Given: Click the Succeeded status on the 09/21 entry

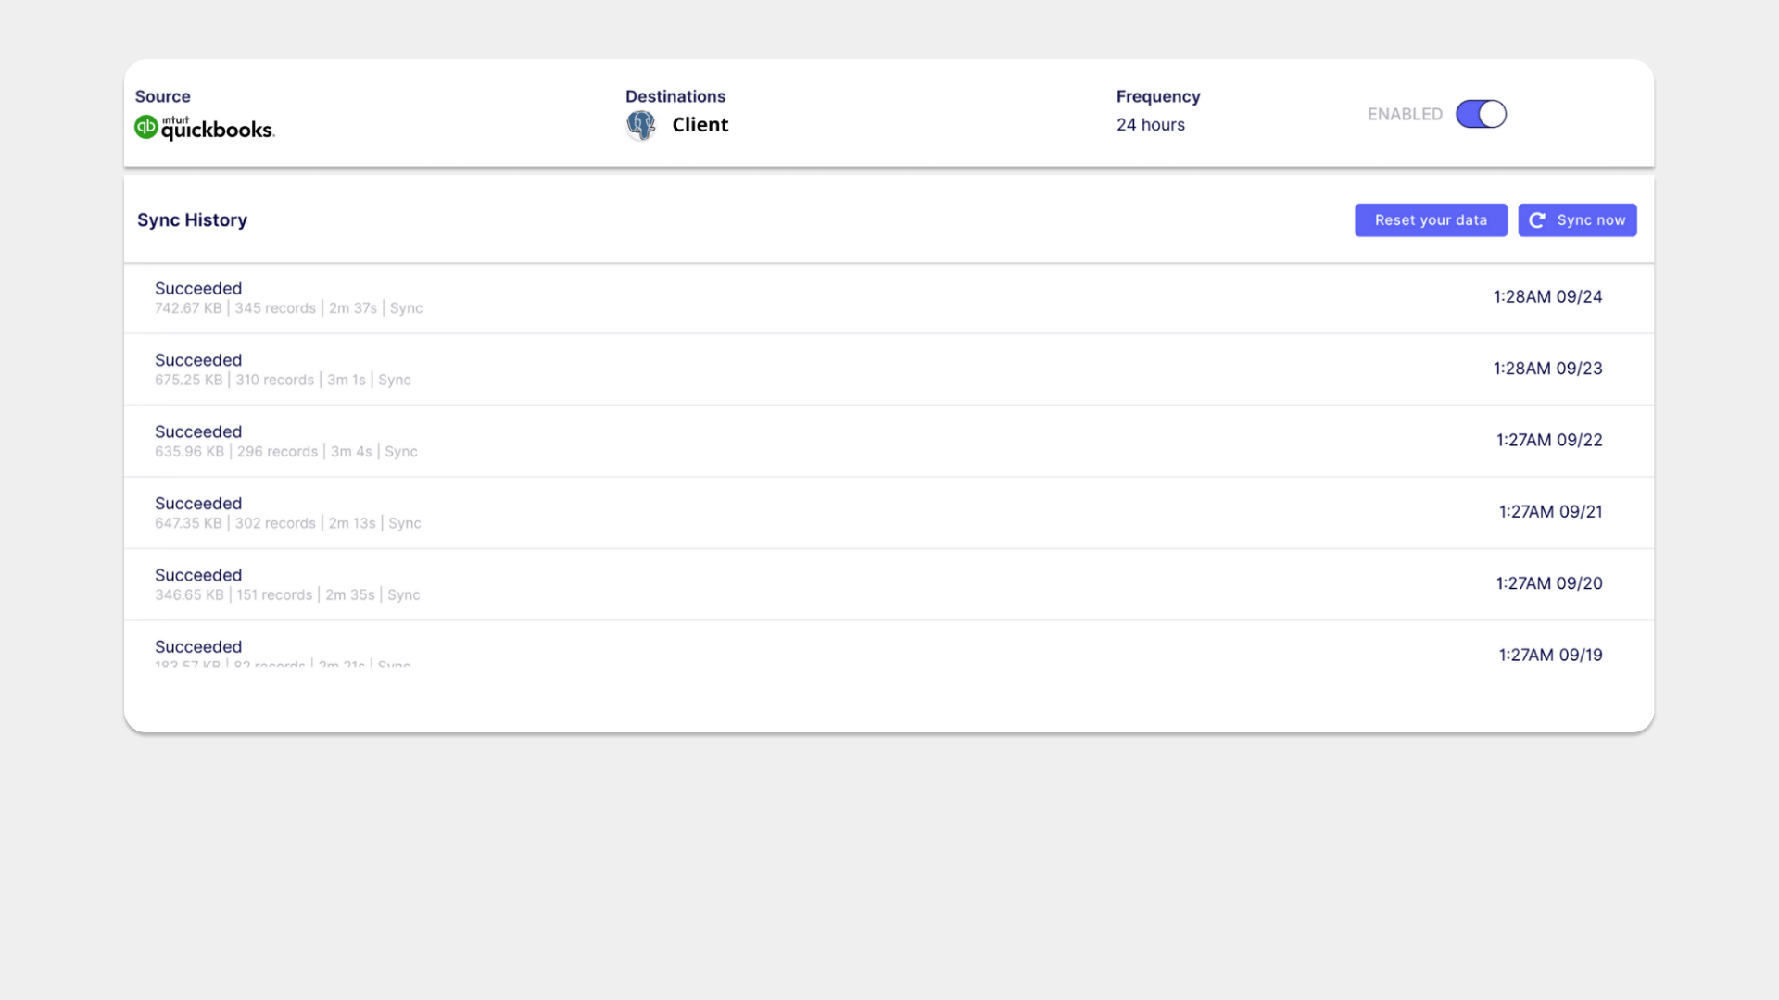Looking at the screenshot, I should tap(198, 503).
